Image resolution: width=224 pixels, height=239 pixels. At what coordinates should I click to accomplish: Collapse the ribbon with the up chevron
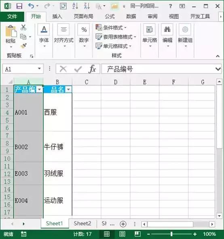pos(218,56)
